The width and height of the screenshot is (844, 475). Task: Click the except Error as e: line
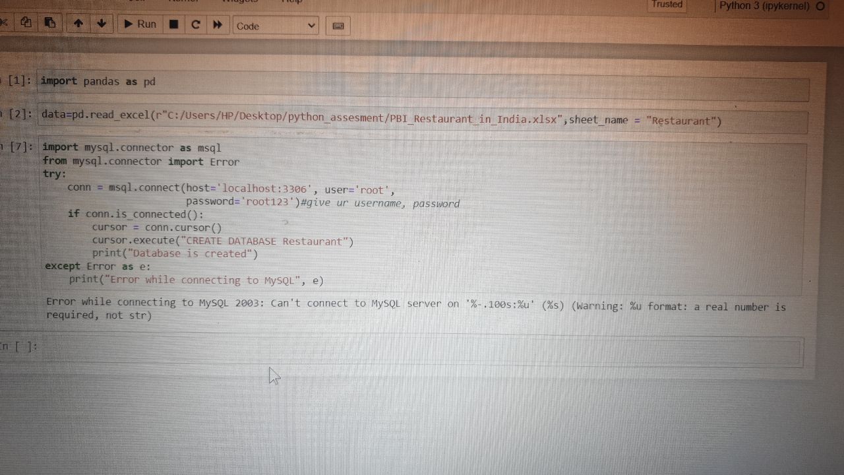point(98,267)
